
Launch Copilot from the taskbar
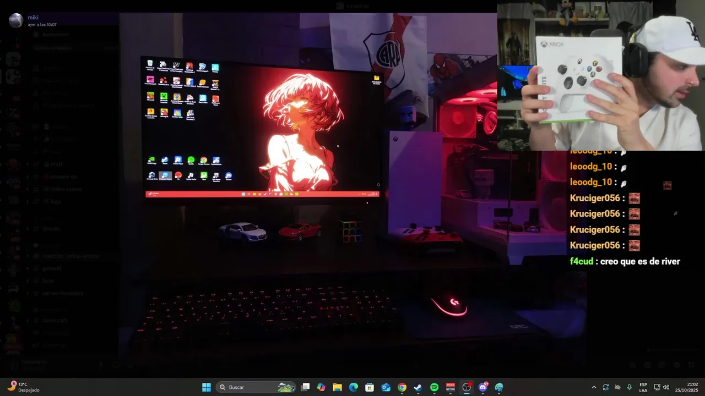tap(322, 387)
